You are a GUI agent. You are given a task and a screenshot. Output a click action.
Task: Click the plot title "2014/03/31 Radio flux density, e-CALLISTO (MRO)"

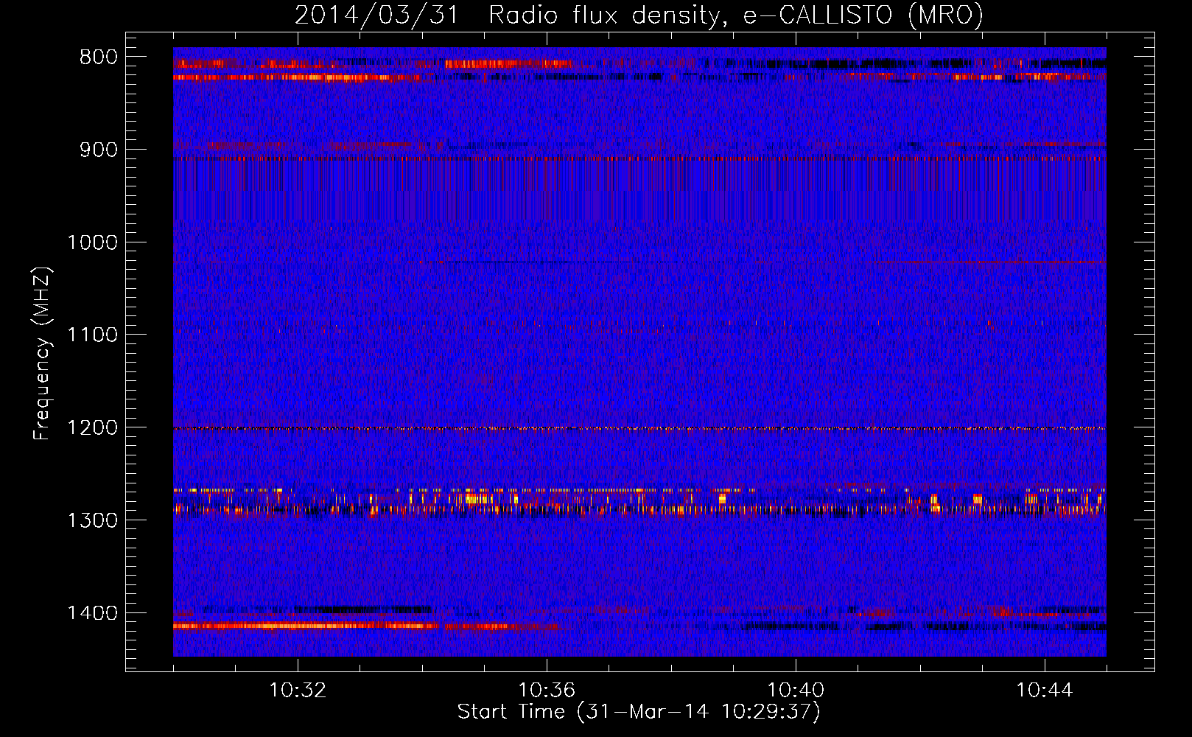pyautogui.click(x=639, y=15)
